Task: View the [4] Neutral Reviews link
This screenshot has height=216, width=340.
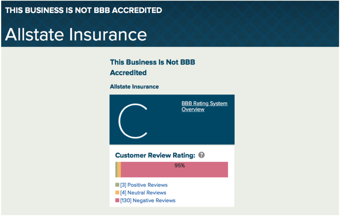Action: [x=143, y=193]
